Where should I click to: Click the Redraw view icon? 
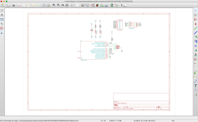point(63,5)
